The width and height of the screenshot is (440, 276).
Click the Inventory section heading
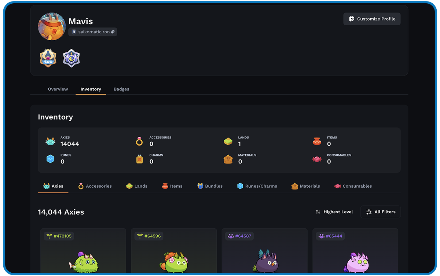tap(55, 117)
